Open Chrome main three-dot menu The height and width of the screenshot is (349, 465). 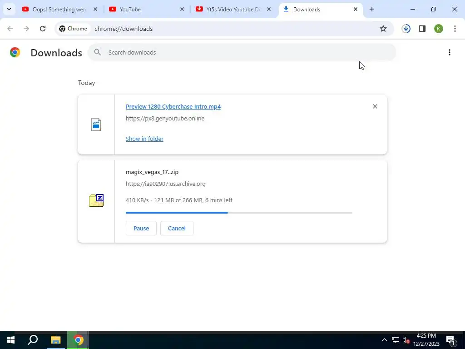[x=455, y=29]
